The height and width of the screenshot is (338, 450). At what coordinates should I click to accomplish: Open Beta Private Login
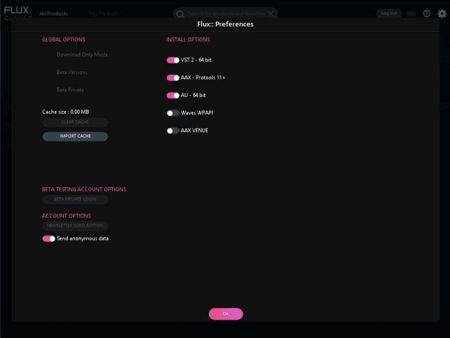tap(75, 199)
